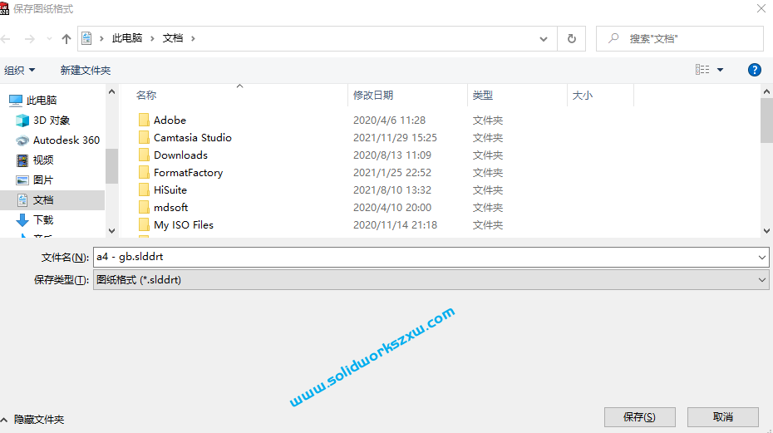Select the Downloads folder
The width and height of the screenshot is (773, 433).
(180, 155)
